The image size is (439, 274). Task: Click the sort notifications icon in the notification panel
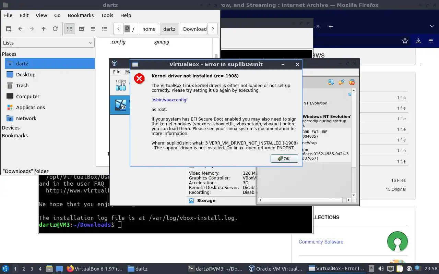pos(331,82)
